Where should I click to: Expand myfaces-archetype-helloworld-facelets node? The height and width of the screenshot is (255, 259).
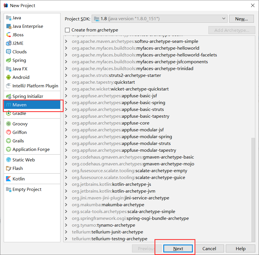[66, 55]
